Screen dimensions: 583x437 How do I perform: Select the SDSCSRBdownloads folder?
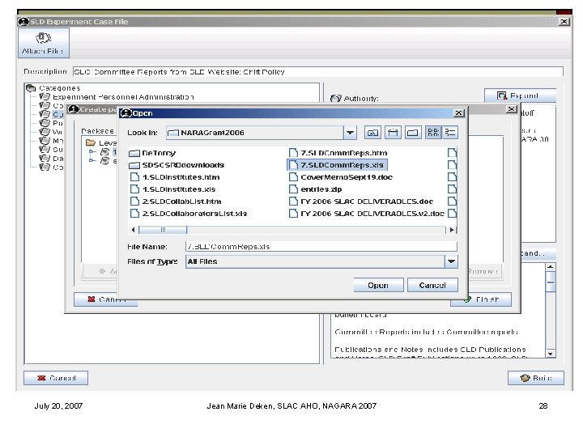(x=177, y=165)
